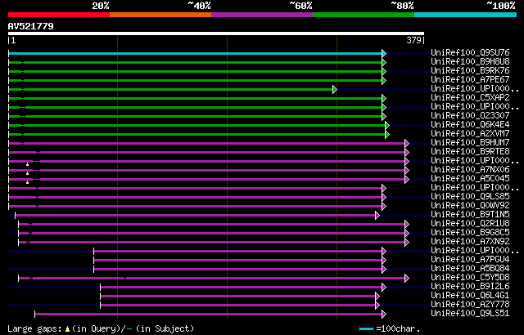Click the Large gaps legend text
524x335 pixels.
tap(34, 328)
